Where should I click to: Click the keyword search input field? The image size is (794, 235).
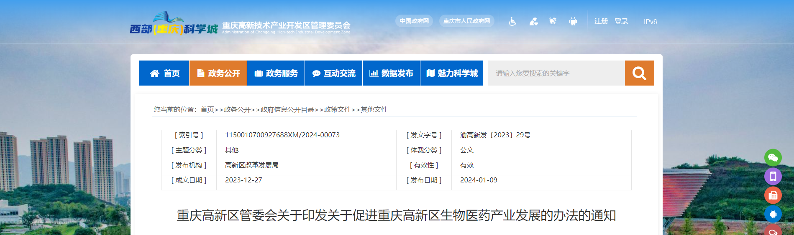(x=556, y=73)
